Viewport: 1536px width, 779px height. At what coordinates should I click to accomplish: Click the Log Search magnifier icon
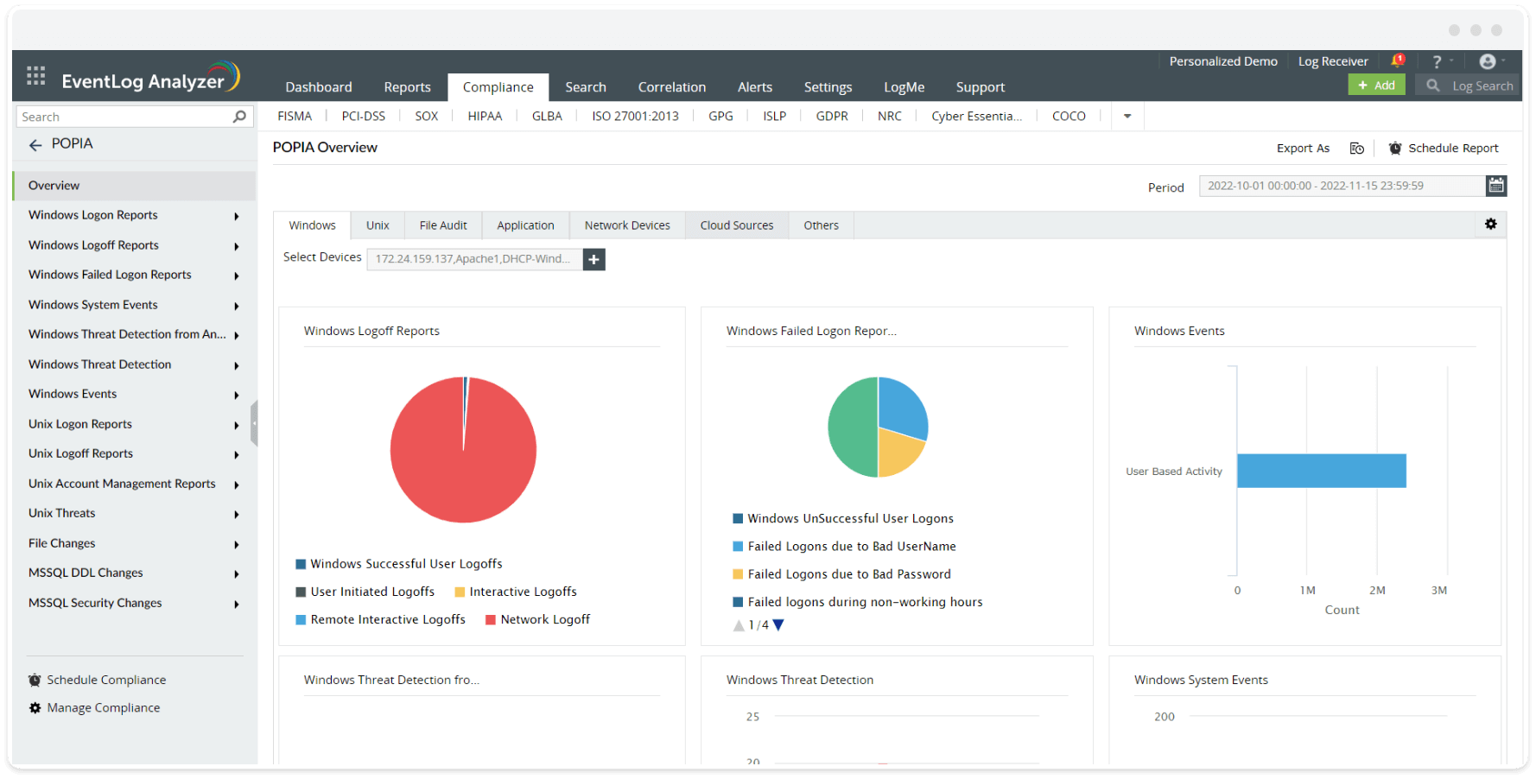pyautogui.click(x=1433, y=85)
